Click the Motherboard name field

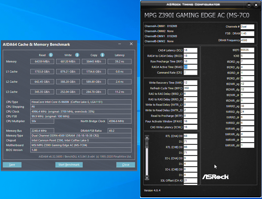[x=81, y=145]
